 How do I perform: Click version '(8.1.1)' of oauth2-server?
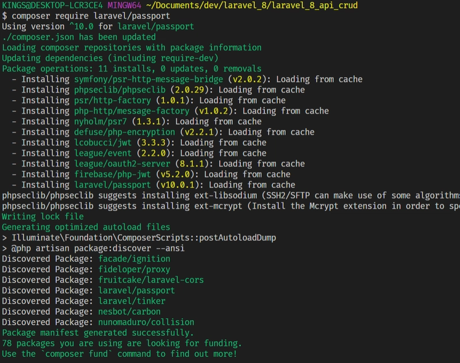(x=191, y=164)
